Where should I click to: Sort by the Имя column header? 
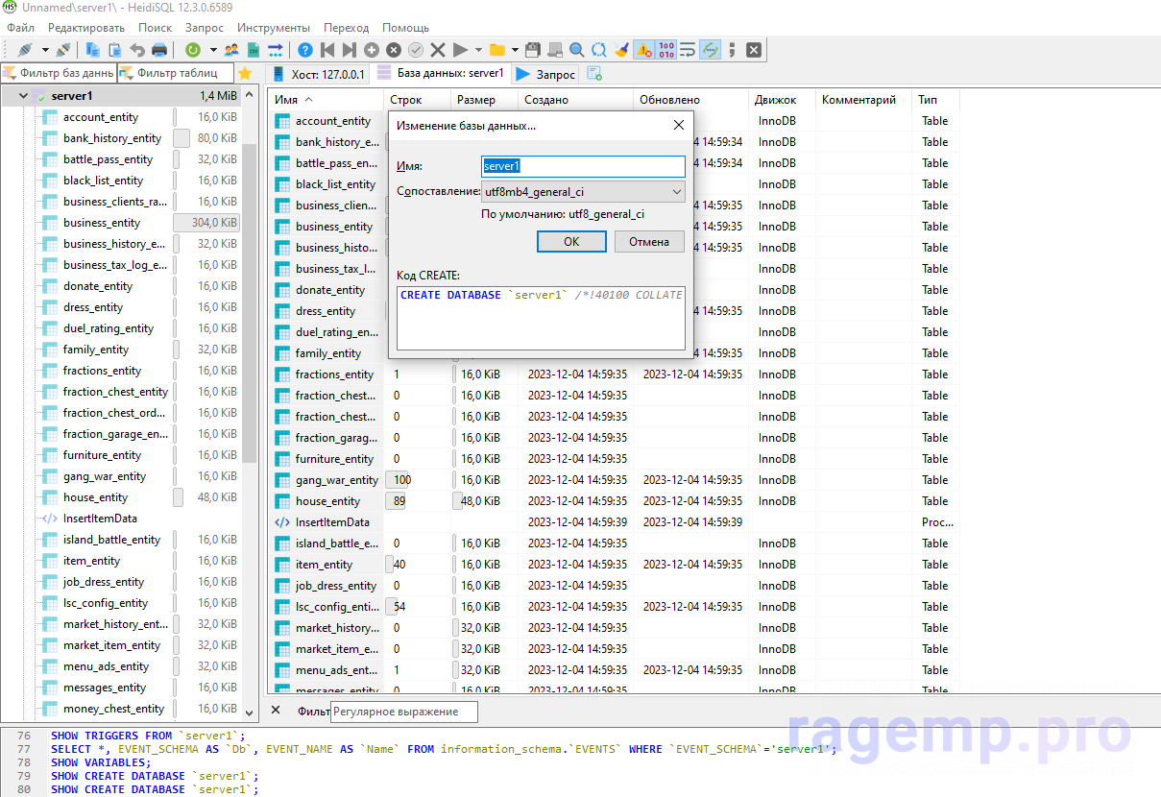point(326,100)
